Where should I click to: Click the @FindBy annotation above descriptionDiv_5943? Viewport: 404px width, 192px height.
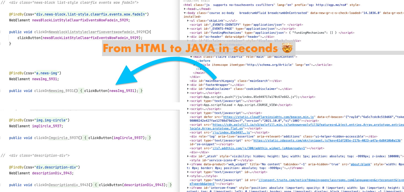[x=16, y=167]
